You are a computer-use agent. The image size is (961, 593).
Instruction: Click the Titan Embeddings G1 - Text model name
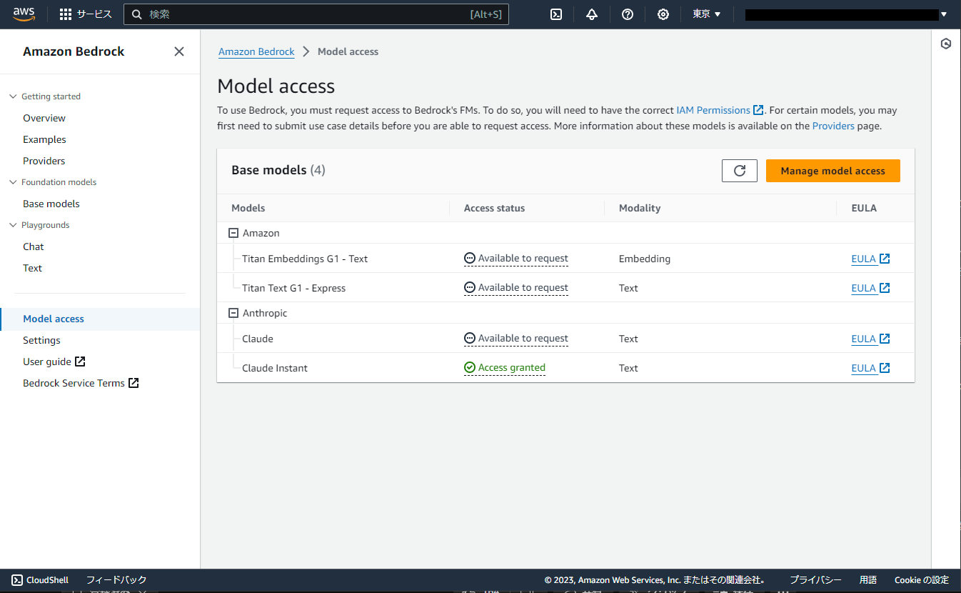pyautogui.click(x=305, y=259)
